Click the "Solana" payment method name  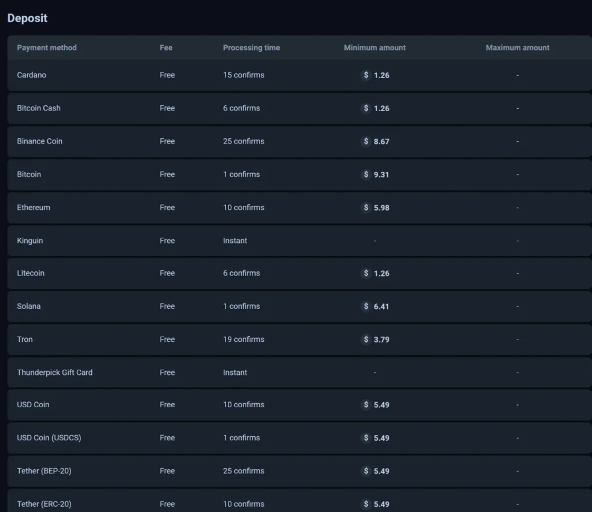(29, 306)
